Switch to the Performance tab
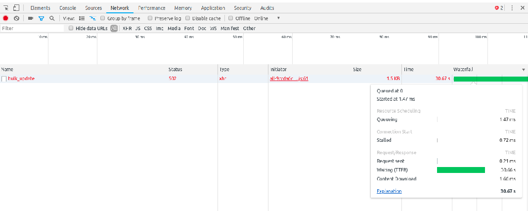The image size is (528, 211). pyautogui.click(x=152, y=8)
